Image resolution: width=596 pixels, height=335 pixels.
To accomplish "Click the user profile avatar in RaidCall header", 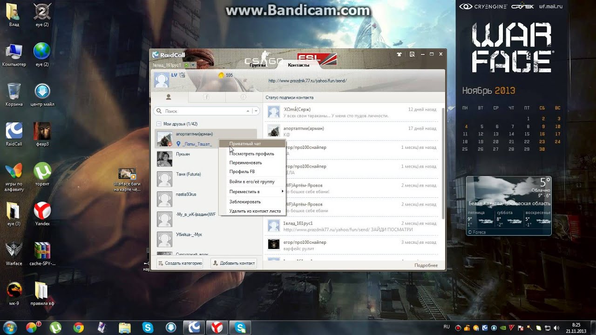I will [x=162, y=80].
